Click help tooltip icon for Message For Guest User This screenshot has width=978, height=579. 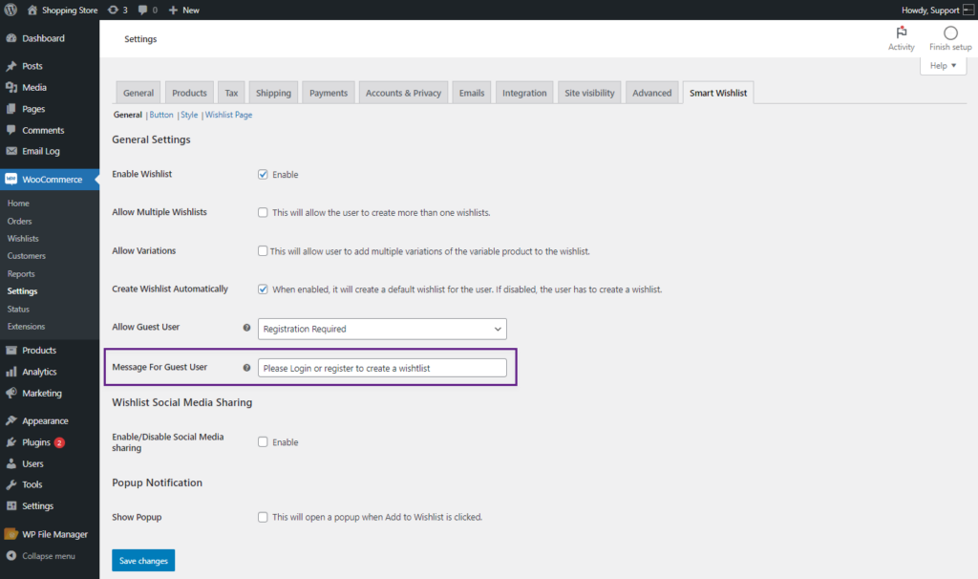pyautogui.click(x=247, y=368)
